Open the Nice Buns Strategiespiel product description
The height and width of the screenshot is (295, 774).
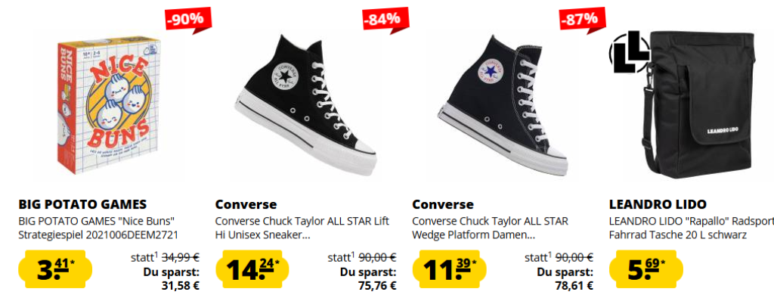point(98,228)
